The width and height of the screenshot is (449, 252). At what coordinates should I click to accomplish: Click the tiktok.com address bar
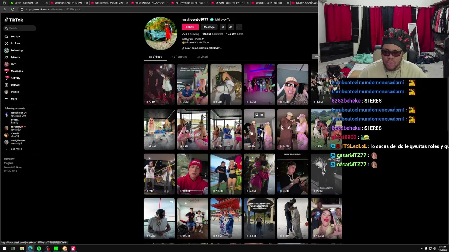pos(168,9)
